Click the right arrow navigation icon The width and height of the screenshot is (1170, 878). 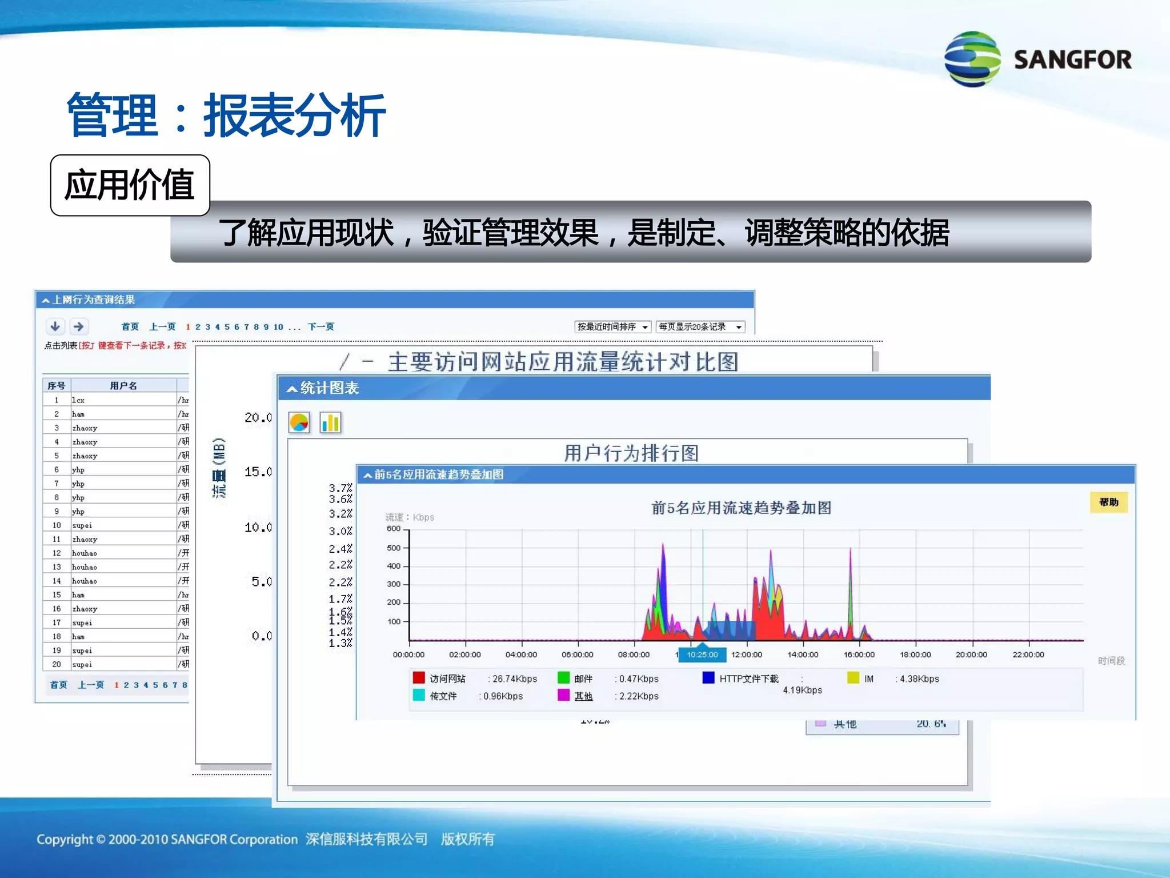[x=79, y=326]
